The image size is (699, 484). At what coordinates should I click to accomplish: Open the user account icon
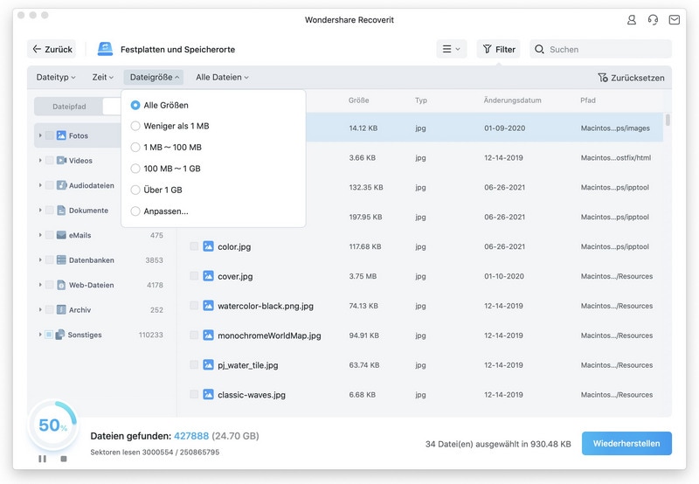point(631,19)
